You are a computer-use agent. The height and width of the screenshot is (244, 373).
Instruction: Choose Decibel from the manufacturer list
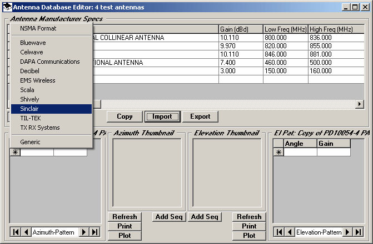coord(51,71)
